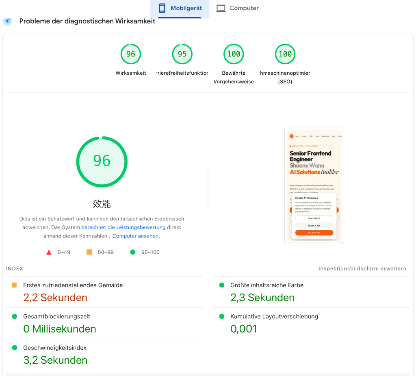Select the 96 Wirksamkeit score gauge
Screen dimensions: 416x376
(x=130, y=54)
